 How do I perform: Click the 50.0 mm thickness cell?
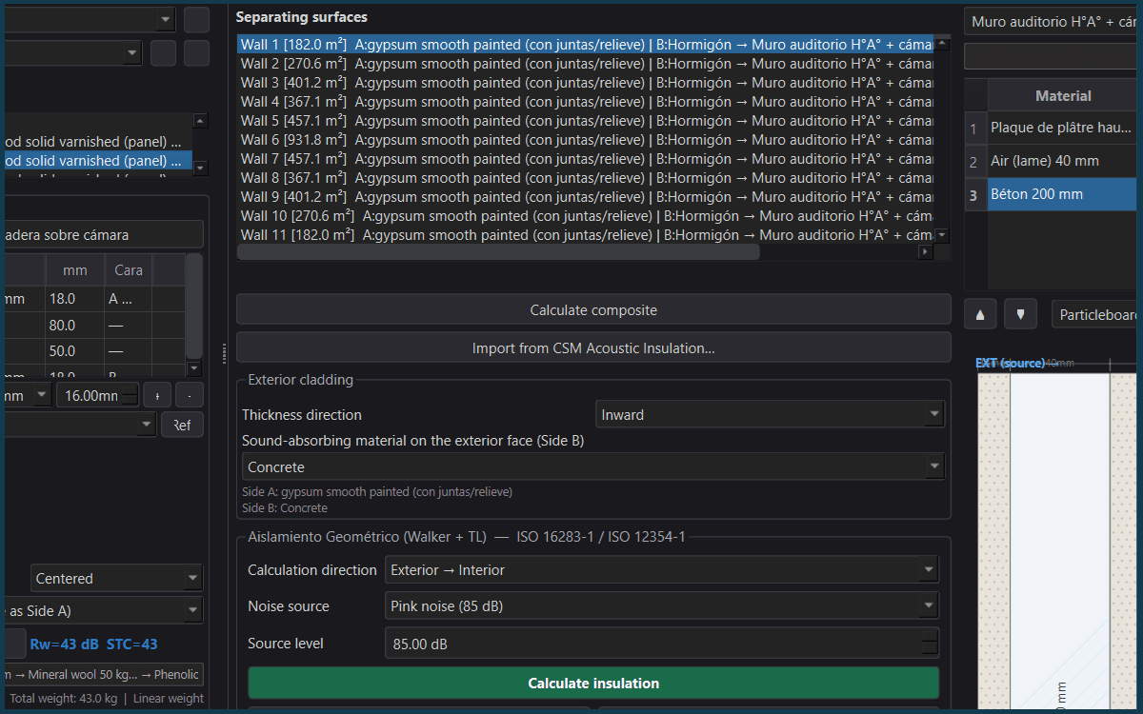tap(74, 351)
